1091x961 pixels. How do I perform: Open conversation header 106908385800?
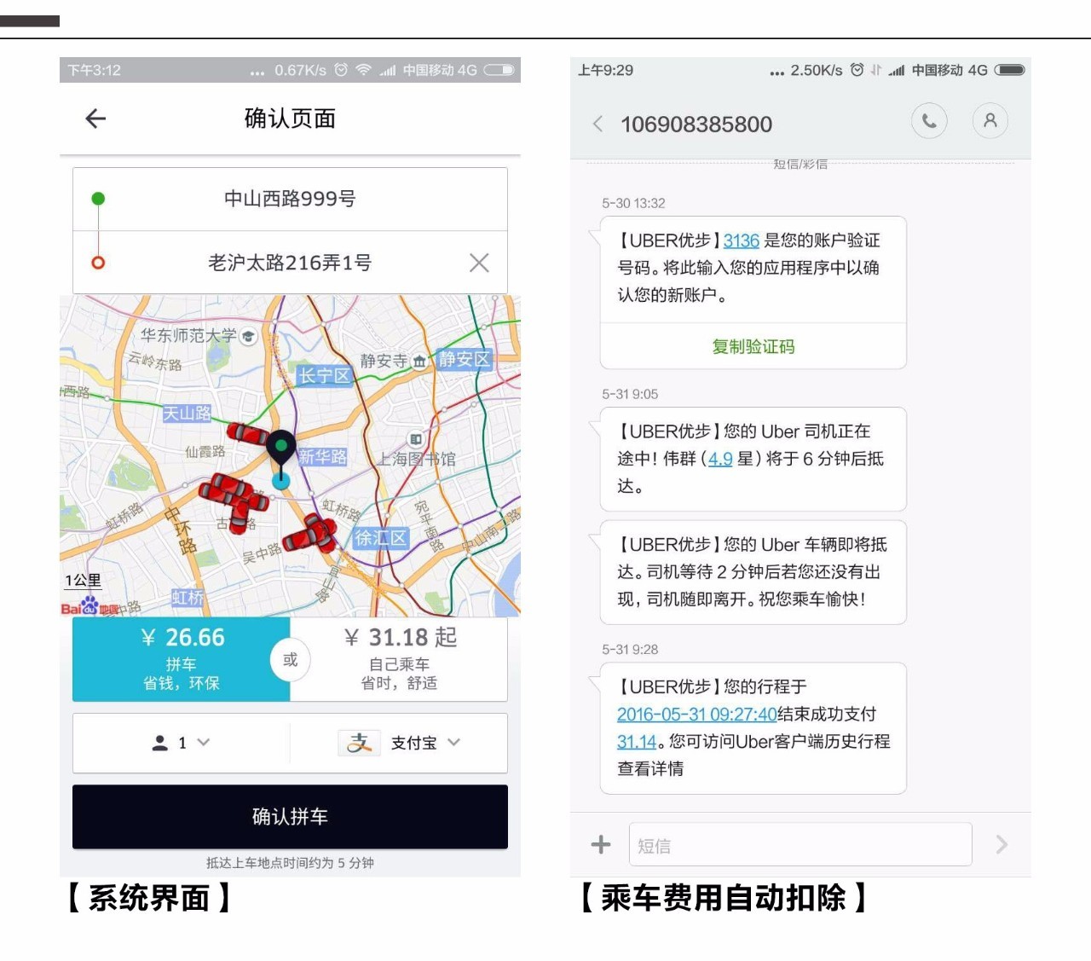point(696,124)
